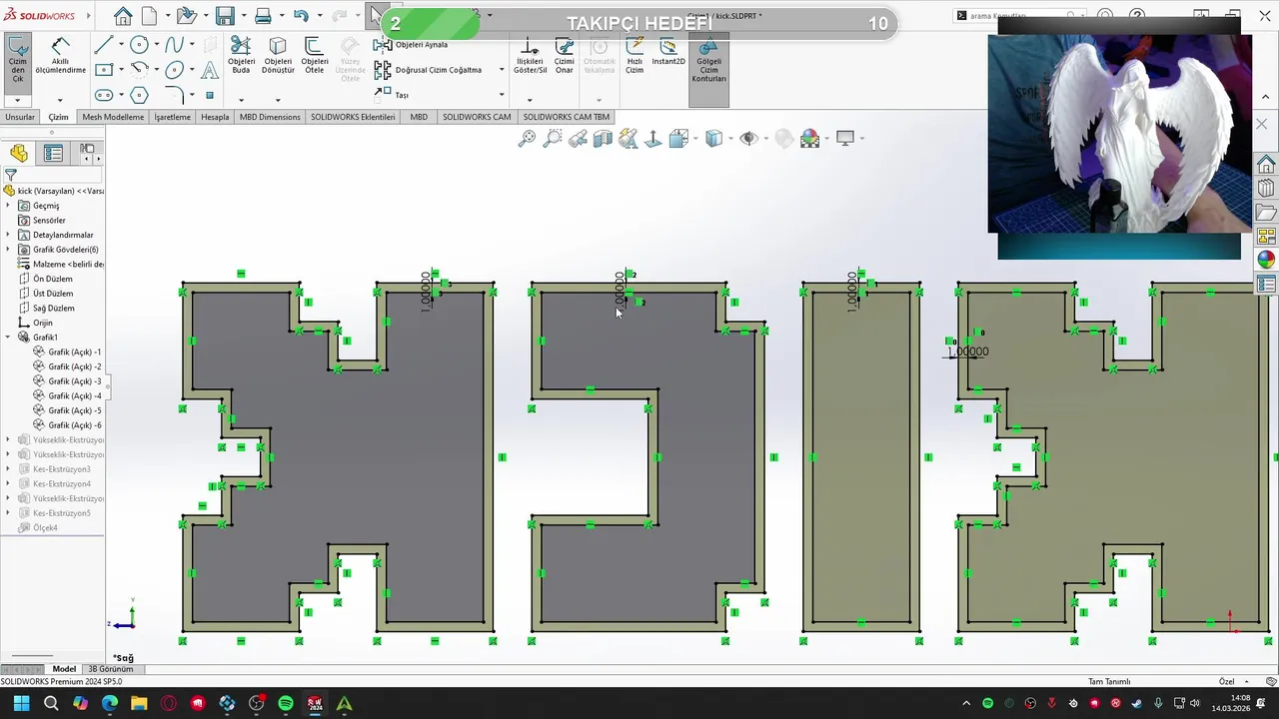Switch to the Unsurlar tab
Viewport: 1279px width, 719px height.
20,117
